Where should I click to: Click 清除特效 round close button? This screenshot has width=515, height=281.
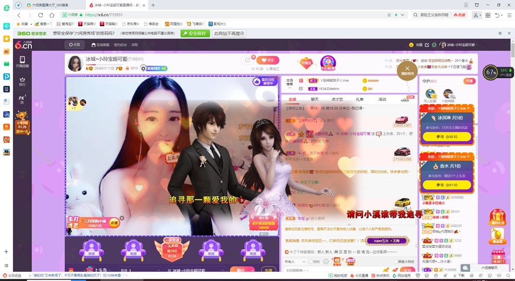pos(407,71)
